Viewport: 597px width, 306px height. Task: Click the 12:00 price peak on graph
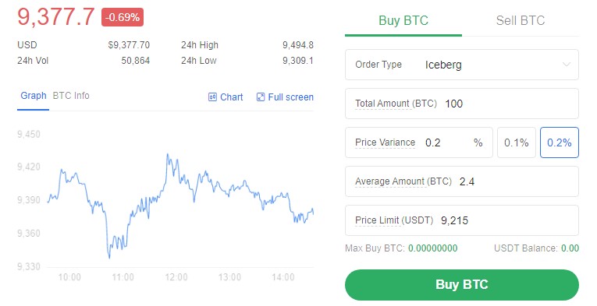(167, 154)
